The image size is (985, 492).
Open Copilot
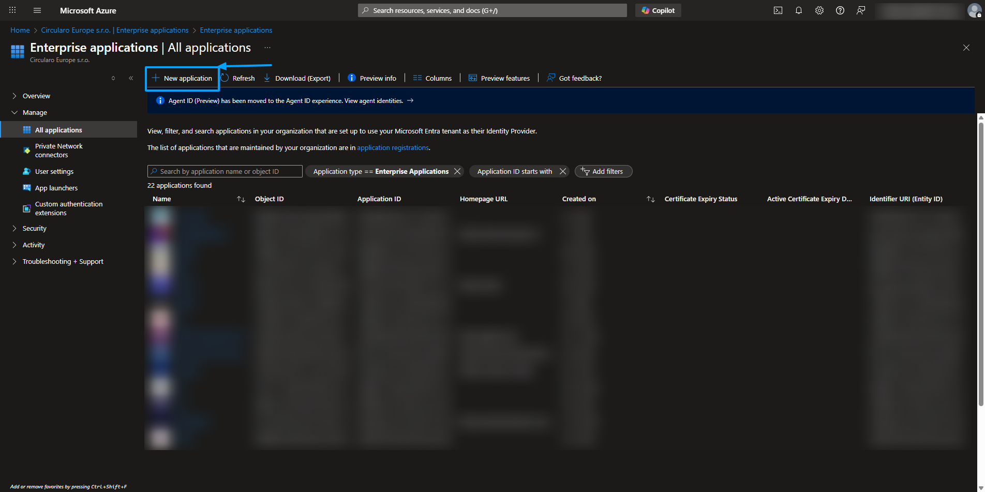pyautogui.click(x=658, y=10)
